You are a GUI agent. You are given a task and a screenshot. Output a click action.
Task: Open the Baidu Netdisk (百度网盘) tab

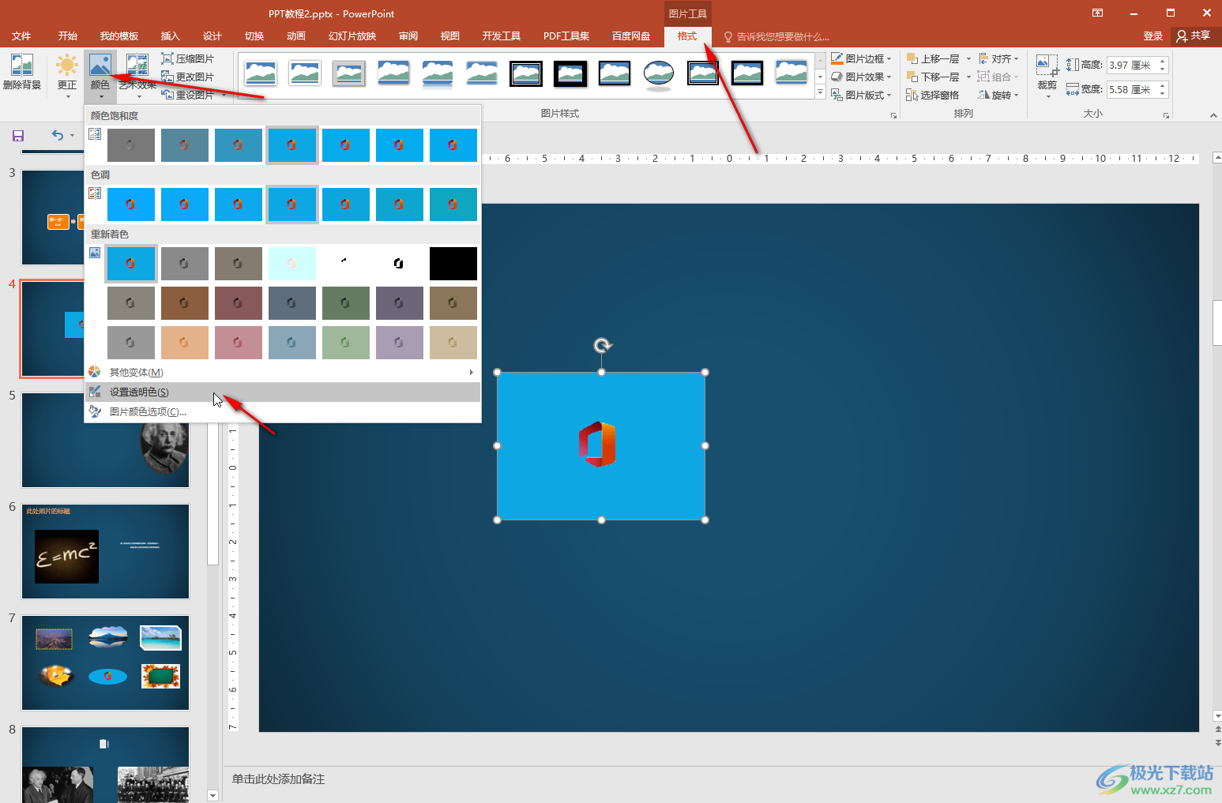(631, 36)
